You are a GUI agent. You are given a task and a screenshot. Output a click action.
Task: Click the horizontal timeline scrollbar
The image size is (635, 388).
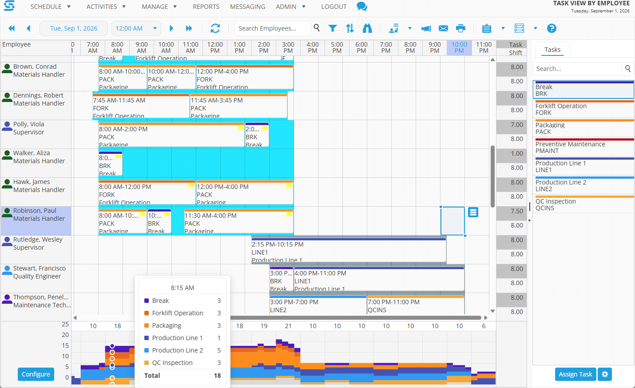[x=356, y=317]
